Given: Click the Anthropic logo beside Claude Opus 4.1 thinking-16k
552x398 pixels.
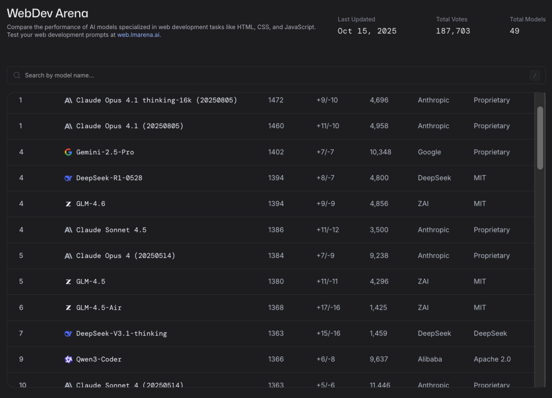Looking at the screenshot, I should click(x=68, y=101).
